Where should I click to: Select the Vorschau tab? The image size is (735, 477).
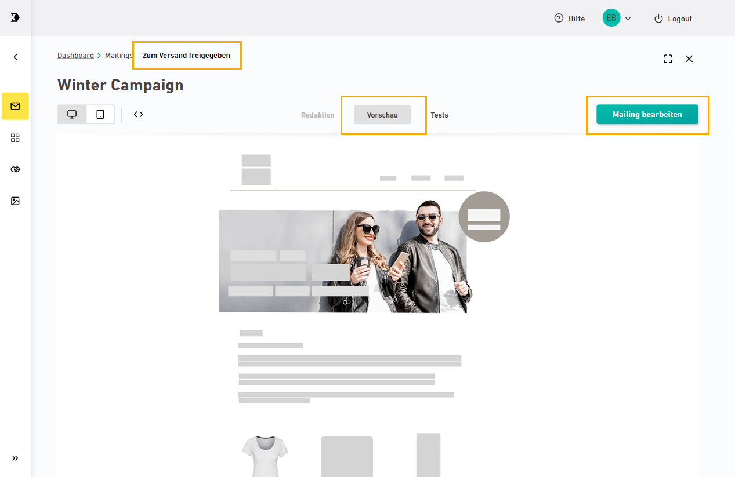coord(382,115)
